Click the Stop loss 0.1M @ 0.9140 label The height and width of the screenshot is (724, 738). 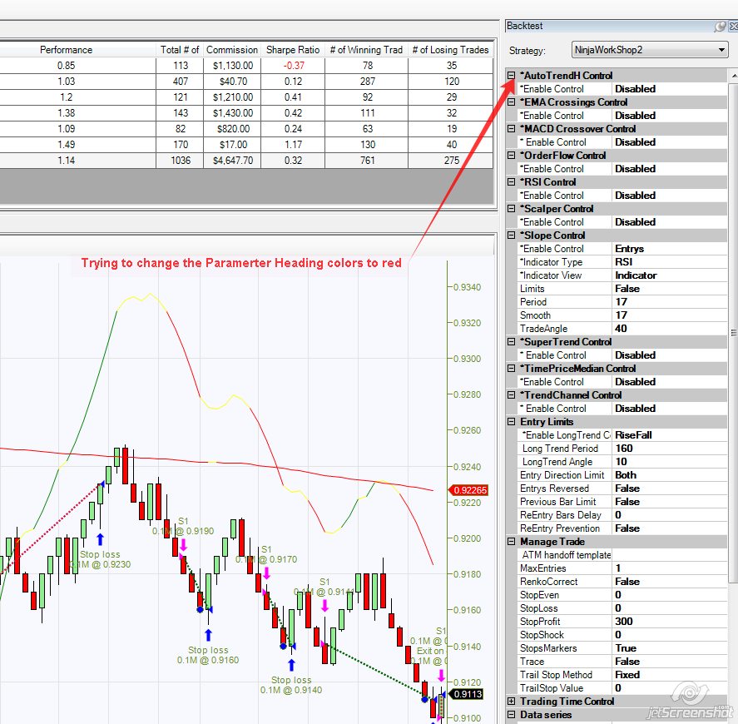(291, 685)
